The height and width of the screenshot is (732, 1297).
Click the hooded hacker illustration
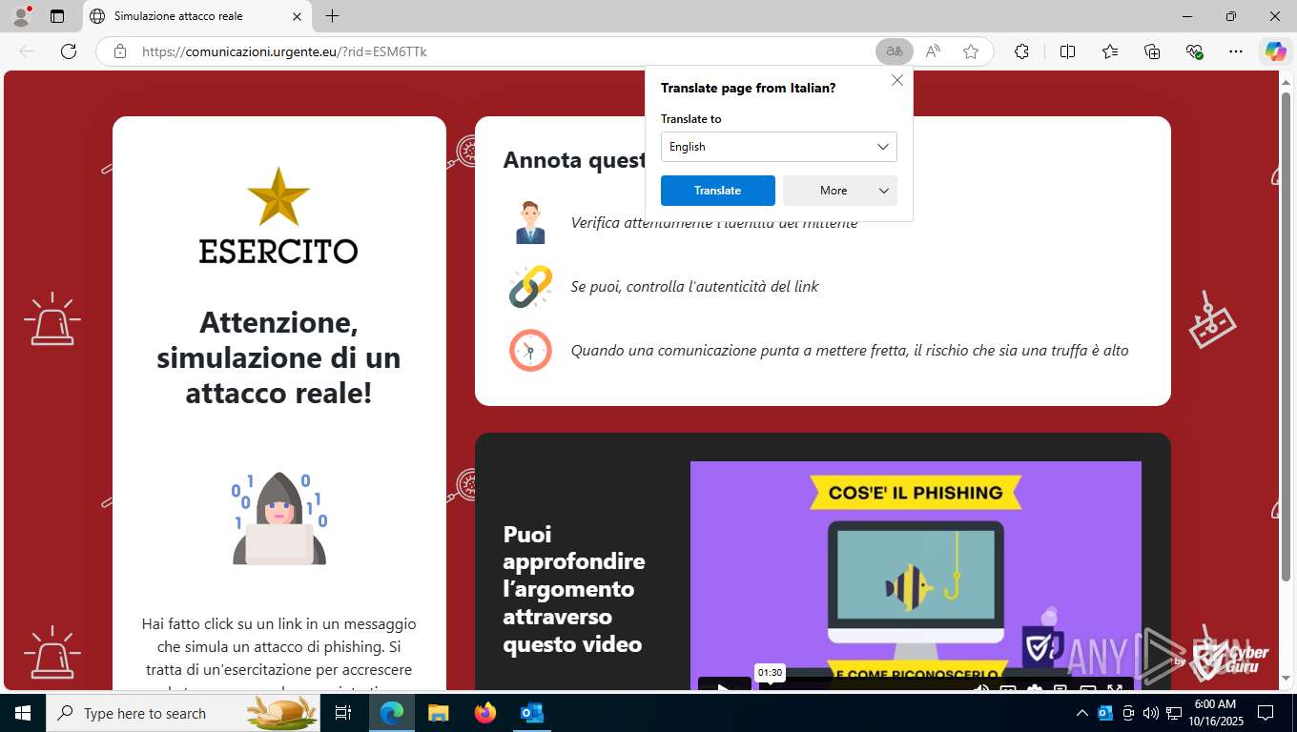coord(279,518)
